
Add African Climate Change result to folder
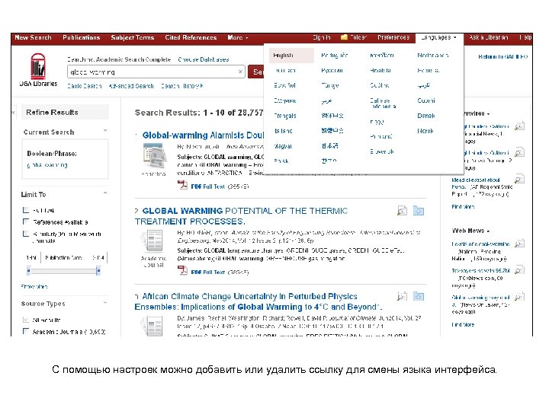coord(419,296)
